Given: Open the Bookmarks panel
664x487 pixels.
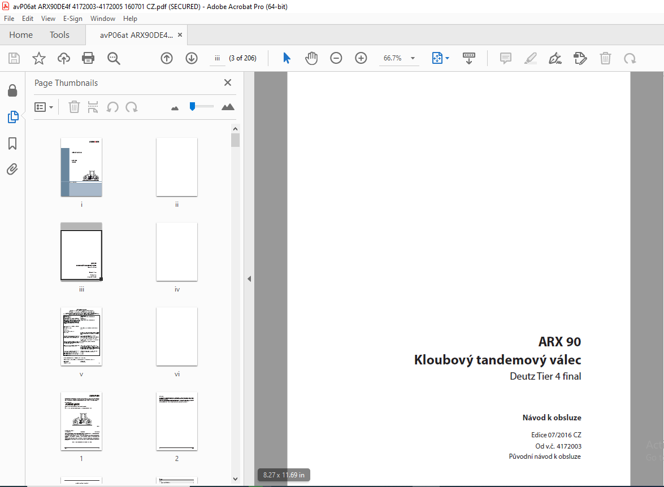Looking at the screenshot, I should pyautogui.click(x=12, y=143).
